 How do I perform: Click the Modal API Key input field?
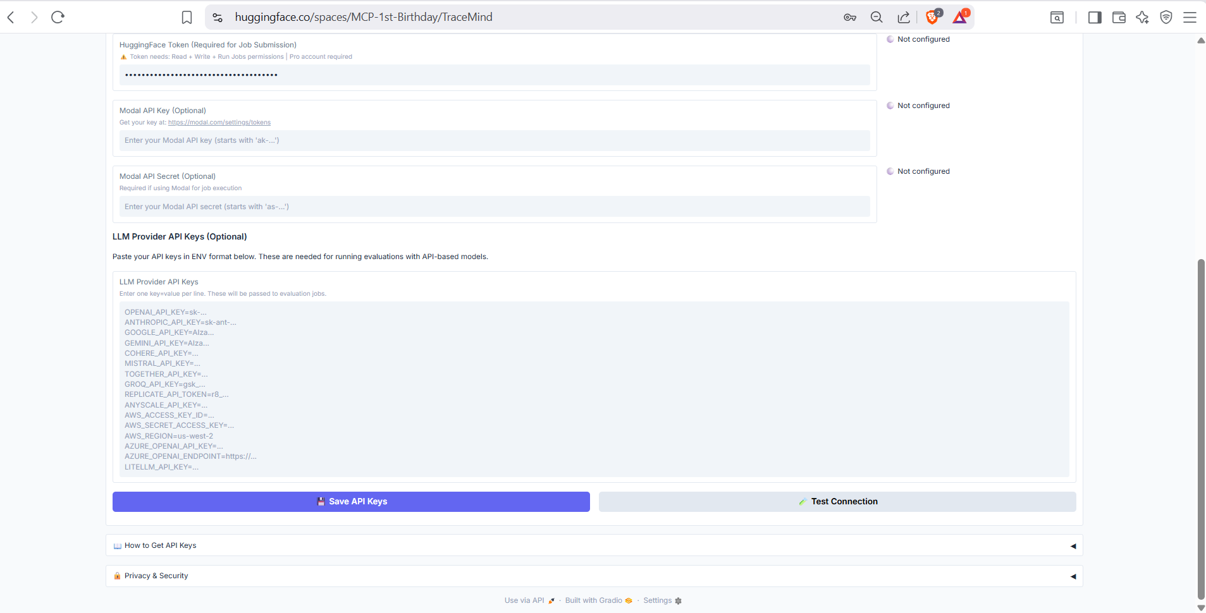(495, 140)
